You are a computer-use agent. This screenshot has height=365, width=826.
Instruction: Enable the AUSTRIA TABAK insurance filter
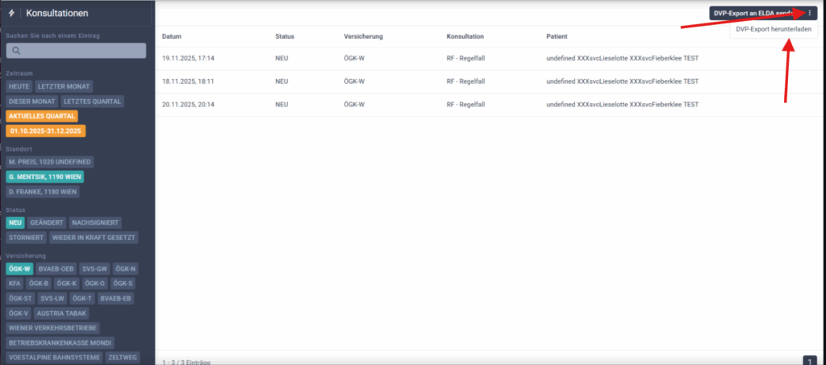tap(62, 313)
